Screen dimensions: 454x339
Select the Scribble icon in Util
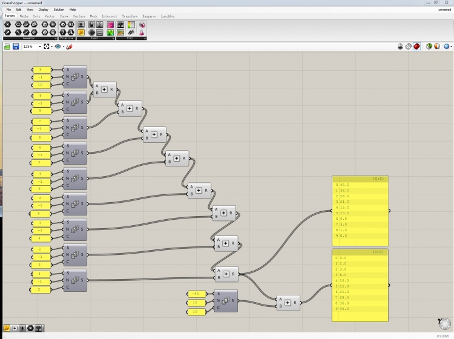[131, 33]
